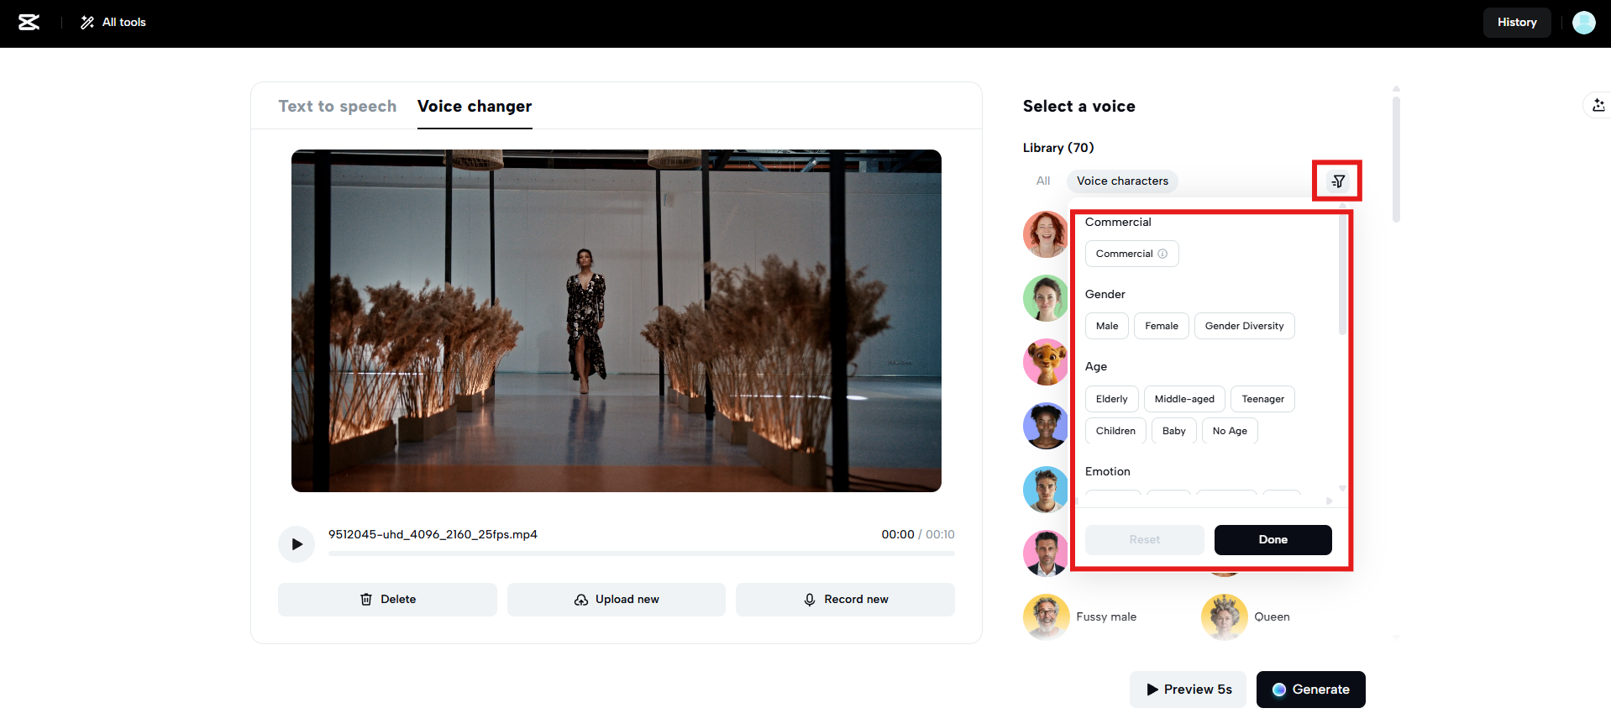Select the Baby age filter
This screenshot has width=1611, height=724.
1173,431
